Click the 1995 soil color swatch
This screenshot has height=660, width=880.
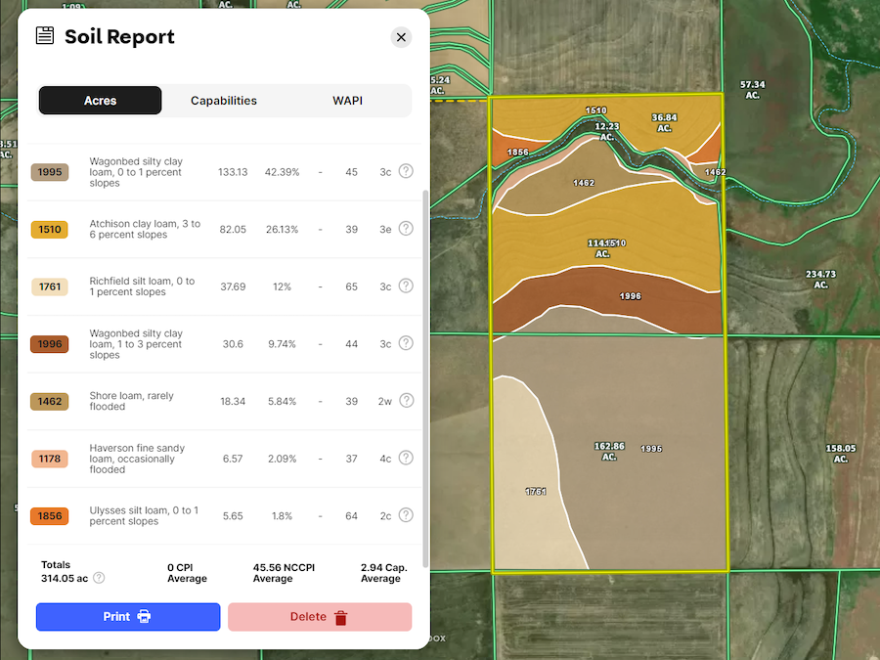[49, 172]
